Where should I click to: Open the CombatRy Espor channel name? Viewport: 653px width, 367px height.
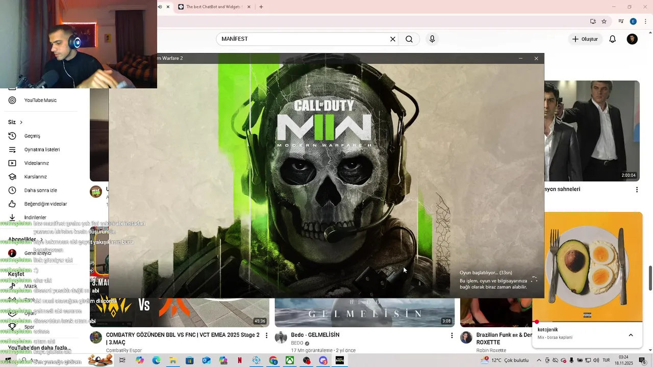click(x=124, y=350)
